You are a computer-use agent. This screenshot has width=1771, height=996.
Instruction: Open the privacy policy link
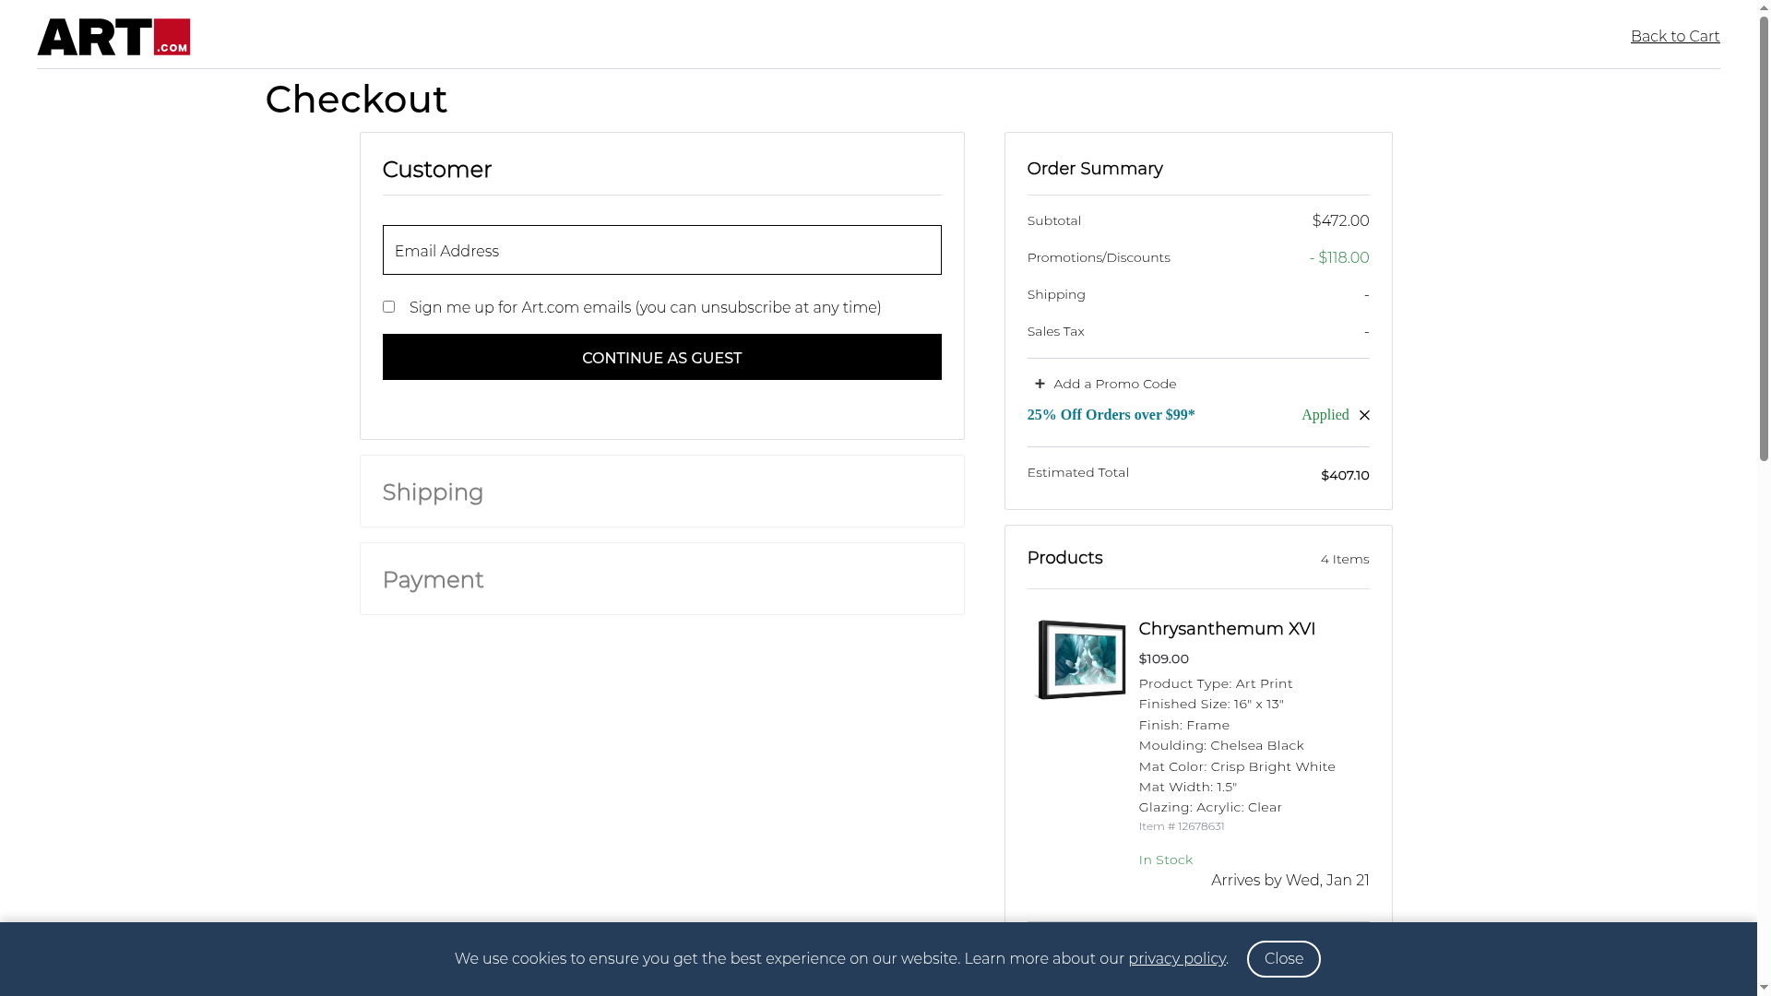(1176, 959)
